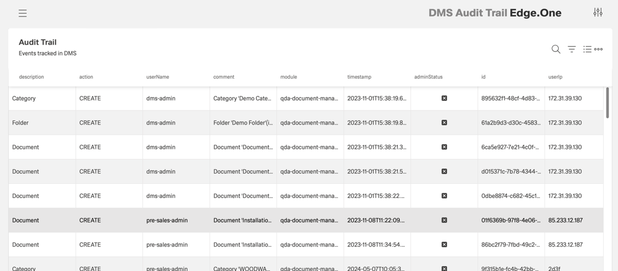Click the DMS Audit Trail Edge.One title
Screen dimensions: 618x271
point(495,13)
